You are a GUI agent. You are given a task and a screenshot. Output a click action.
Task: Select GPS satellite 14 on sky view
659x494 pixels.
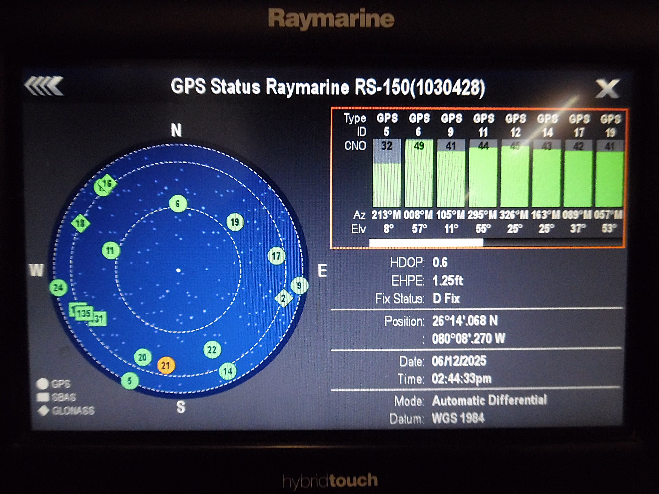coord(228,371)
